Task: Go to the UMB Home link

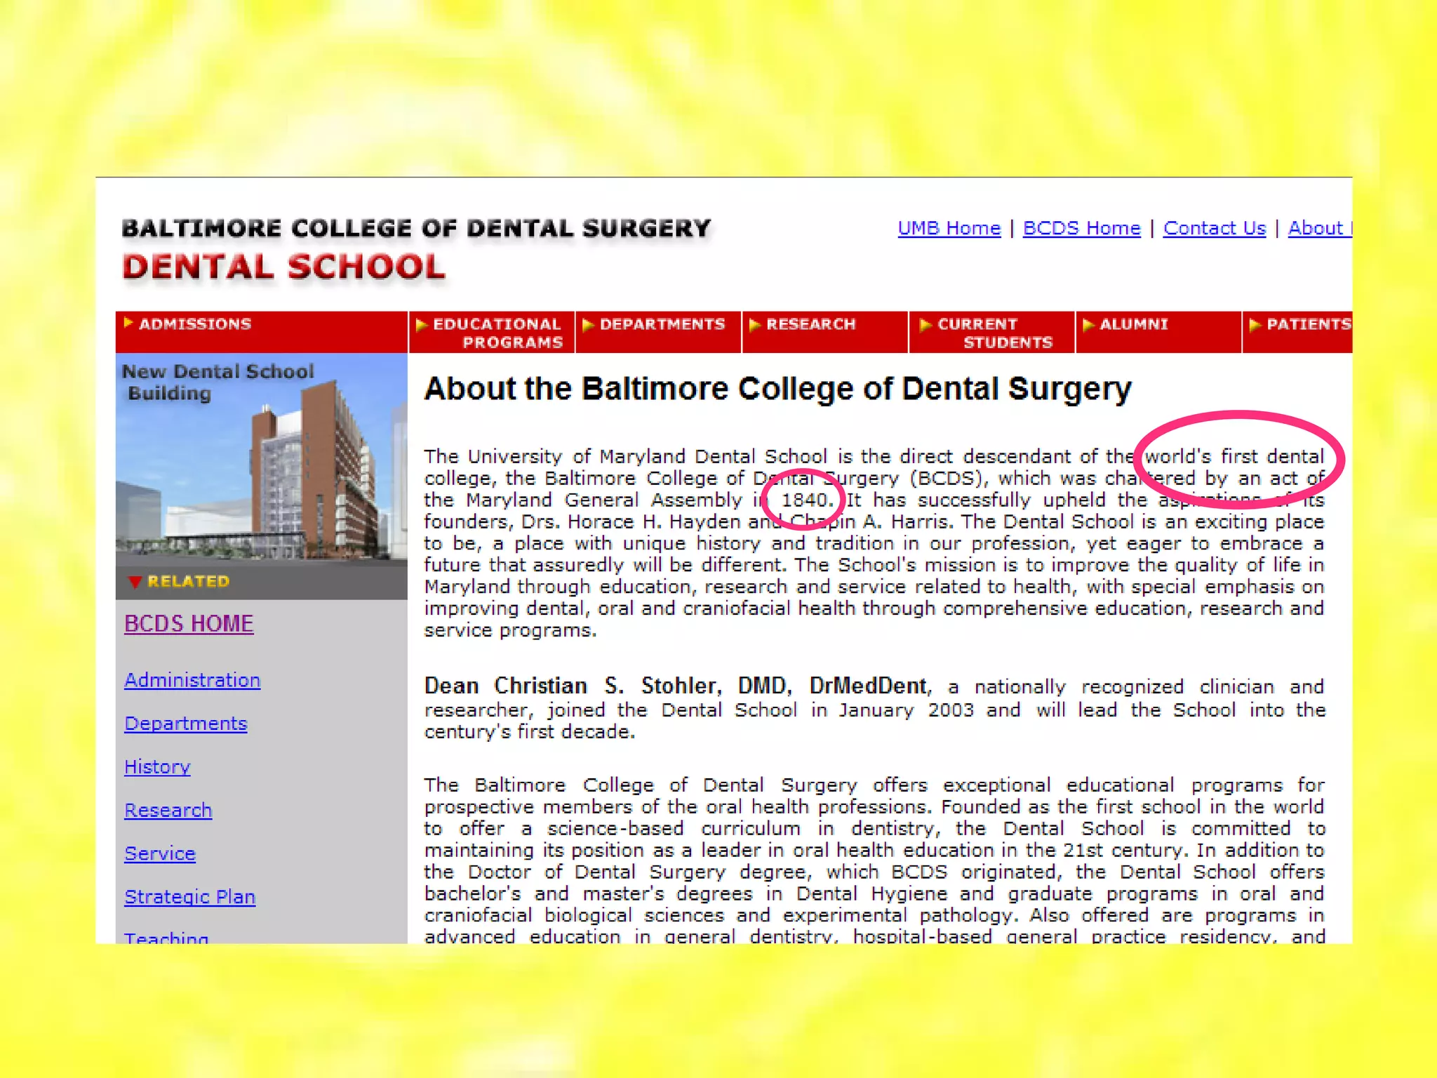Action: [949, 228]
